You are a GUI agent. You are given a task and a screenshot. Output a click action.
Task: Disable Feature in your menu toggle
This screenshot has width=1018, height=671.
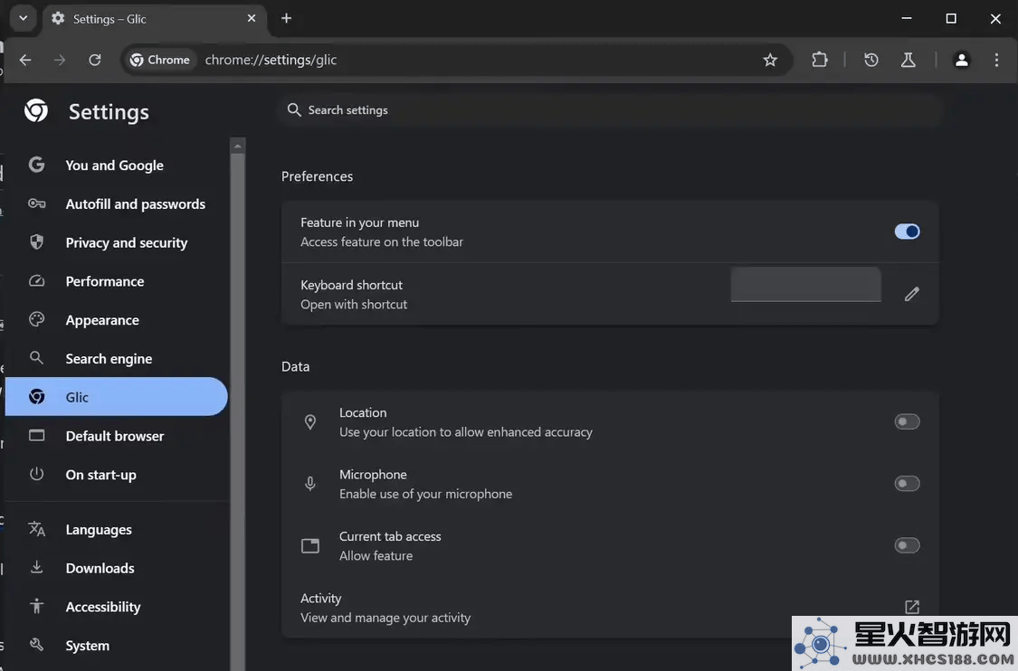click(x=907, y=232)
